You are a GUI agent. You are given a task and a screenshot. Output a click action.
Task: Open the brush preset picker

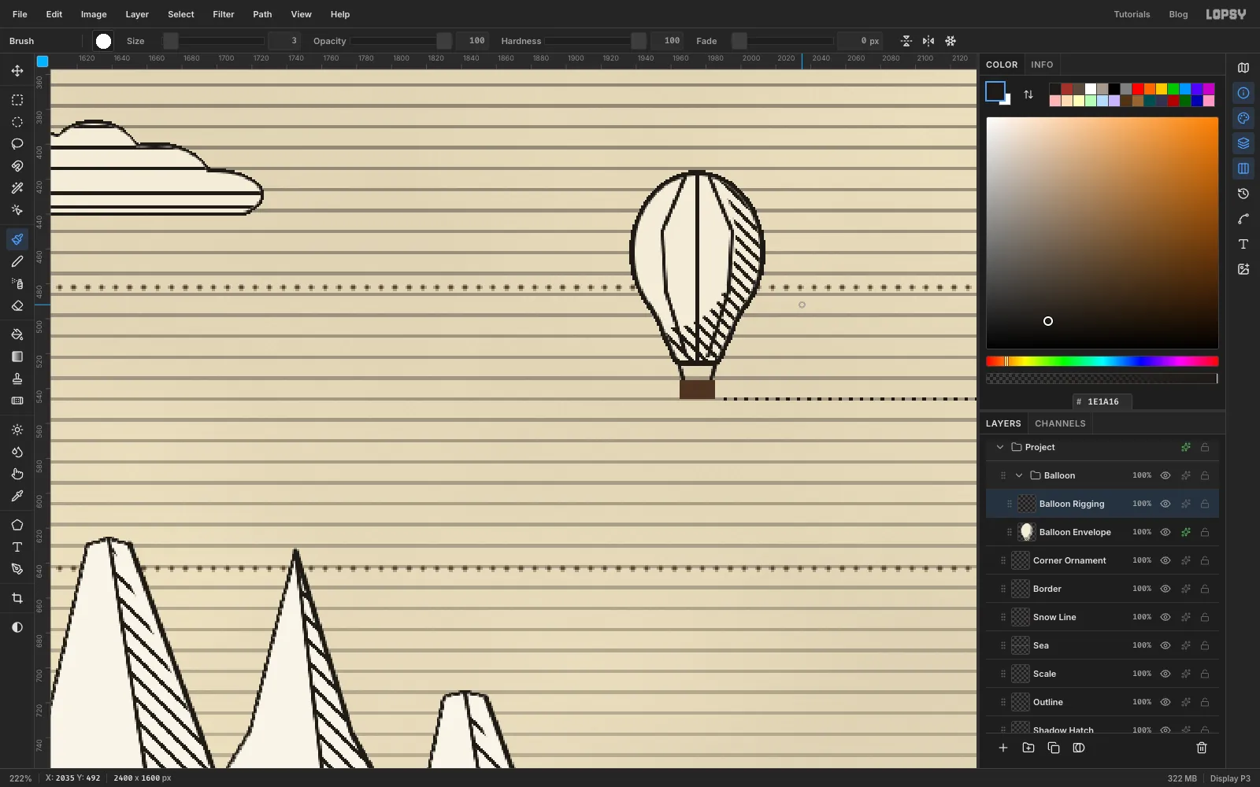pyautogui.click(x=103, y=41)
